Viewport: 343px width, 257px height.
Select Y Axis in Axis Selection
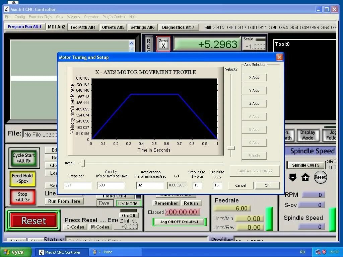coord(254,90)
